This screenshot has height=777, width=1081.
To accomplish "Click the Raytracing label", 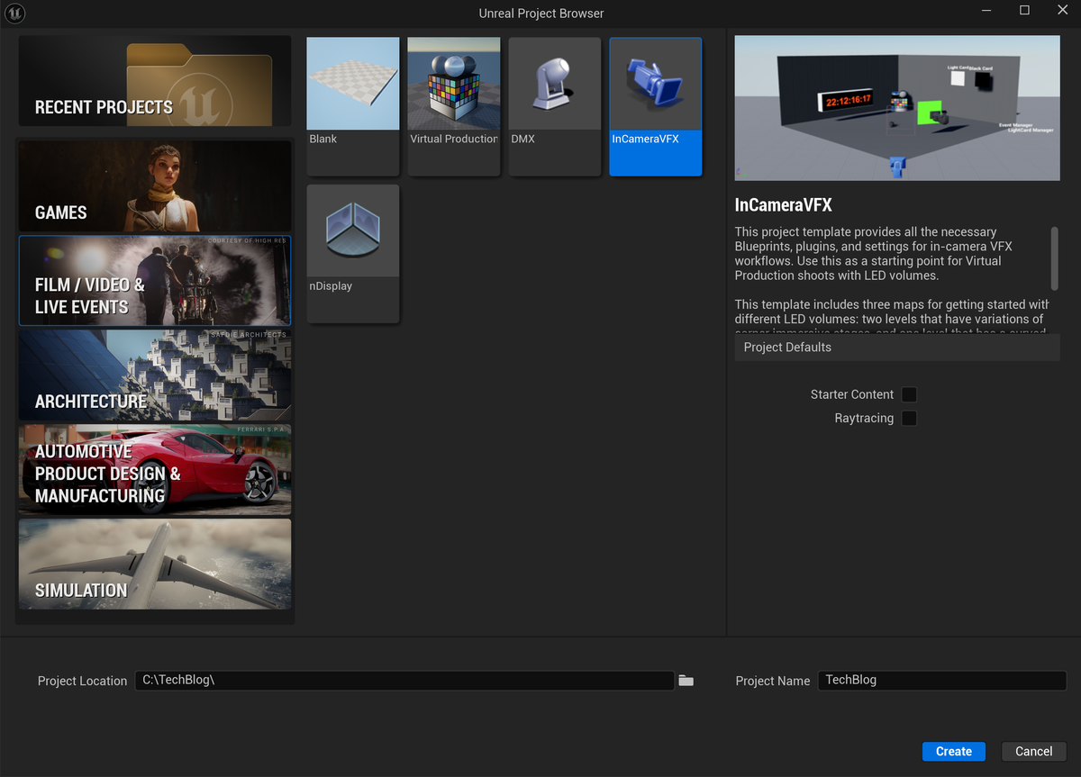I will pos(864,418).
